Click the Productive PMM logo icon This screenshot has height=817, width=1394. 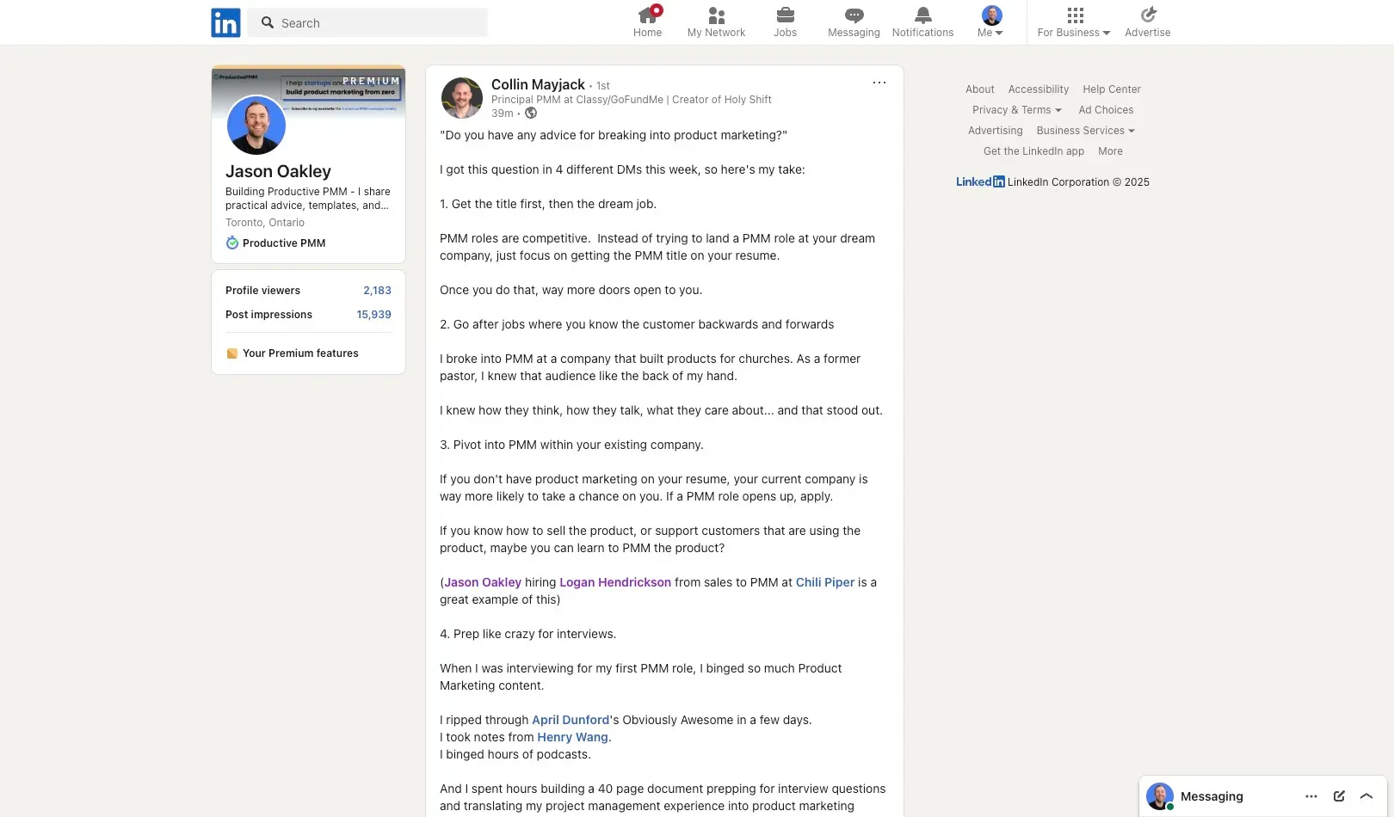[x=232, y=243]
